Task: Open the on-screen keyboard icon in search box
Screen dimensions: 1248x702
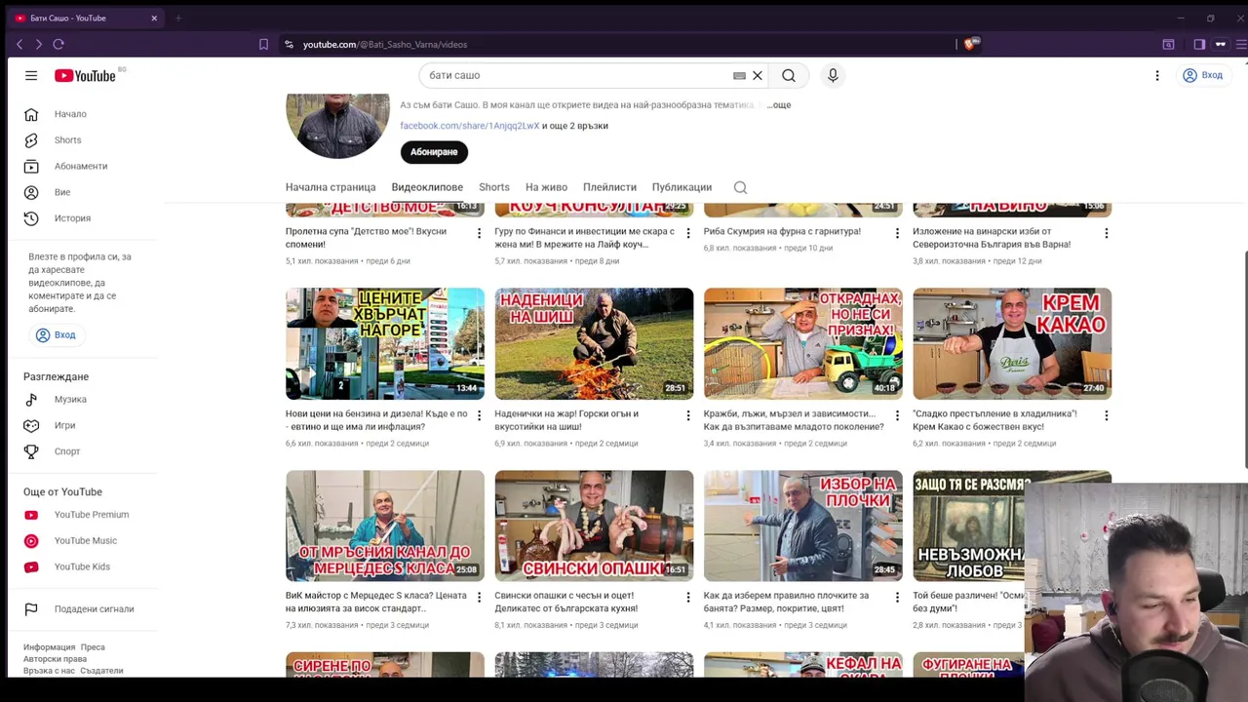Action: [739, 75]
